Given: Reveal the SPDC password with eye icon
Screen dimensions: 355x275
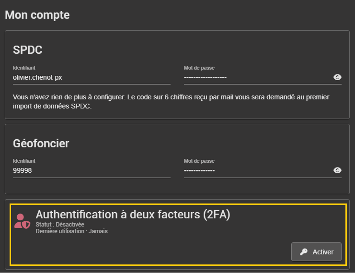Looking at the screenshot, I should pos(337,77).
